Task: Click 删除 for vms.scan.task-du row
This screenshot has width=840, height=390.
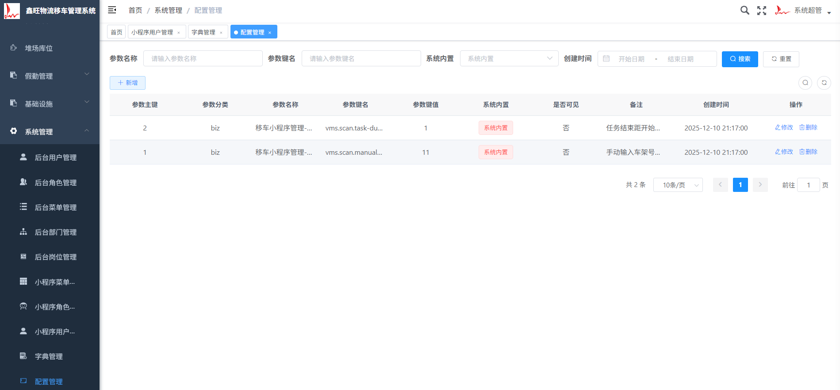Action: point(808,127)
